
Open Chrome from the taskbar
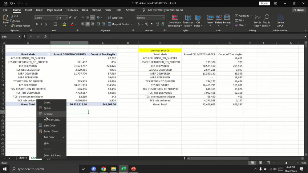click(x=103, y=169)
